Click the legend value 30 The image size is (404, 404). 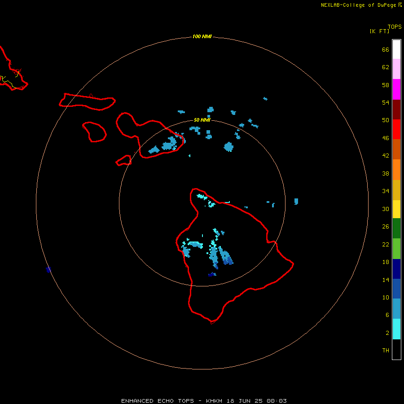[386, 209]
